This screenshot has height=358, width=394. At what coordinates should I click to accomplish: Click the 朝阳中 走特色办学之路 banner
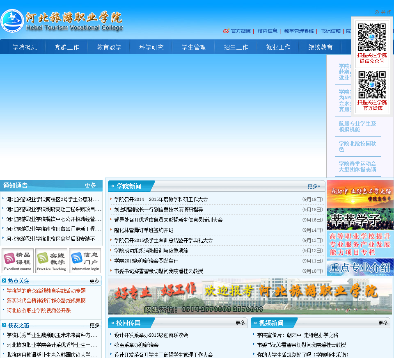tap(360, 194)
